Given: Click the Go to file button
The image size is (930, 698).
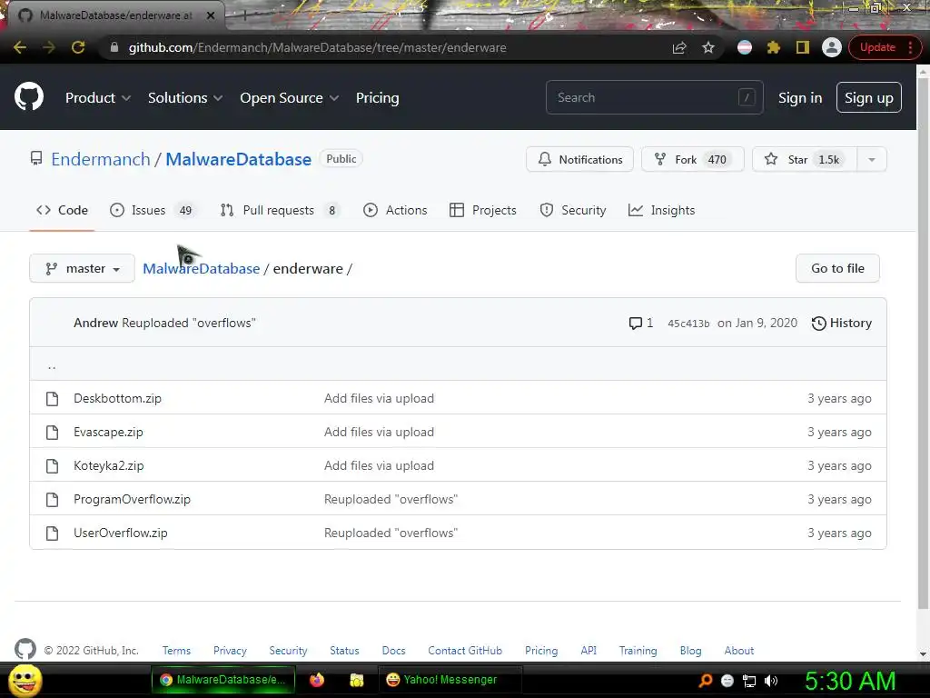Looking at the screenshot, I should coord(837,269).
